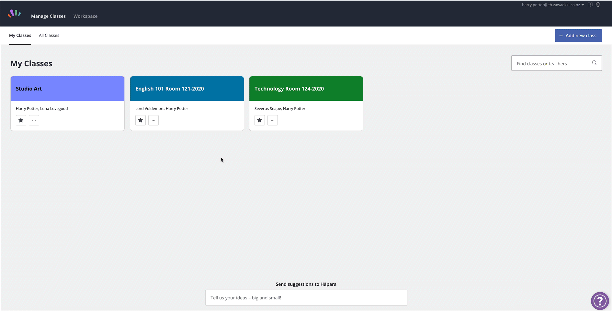Click teachers text Lord Voldemort, Harry Potter

click(x=162, y=109)
